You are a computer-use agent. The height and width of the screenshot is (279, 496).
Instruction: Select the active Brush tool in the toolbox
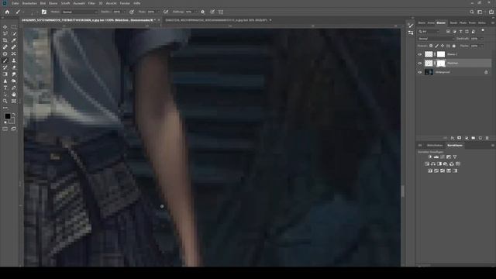(x=5, y=60)
